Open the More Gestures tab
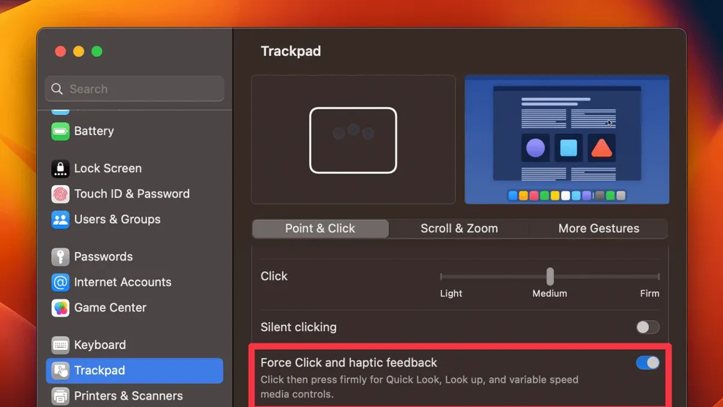This screenshot has height=407, width=723. 599,229
